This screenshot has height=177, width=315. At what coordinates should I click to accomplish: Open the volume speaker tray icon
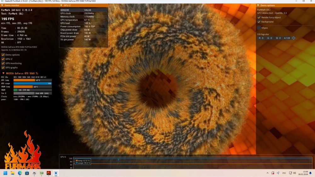coord(295,173)
